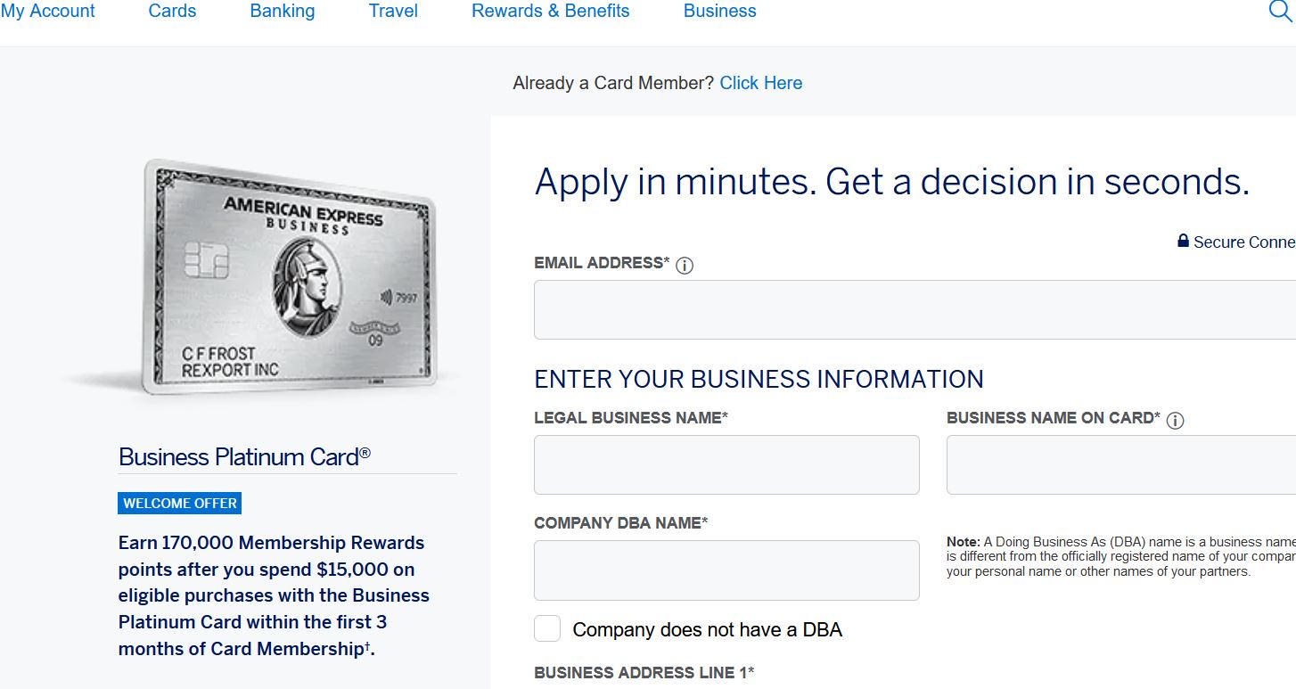Click the Business Platinum Card heading

click(x=241, y=456)
